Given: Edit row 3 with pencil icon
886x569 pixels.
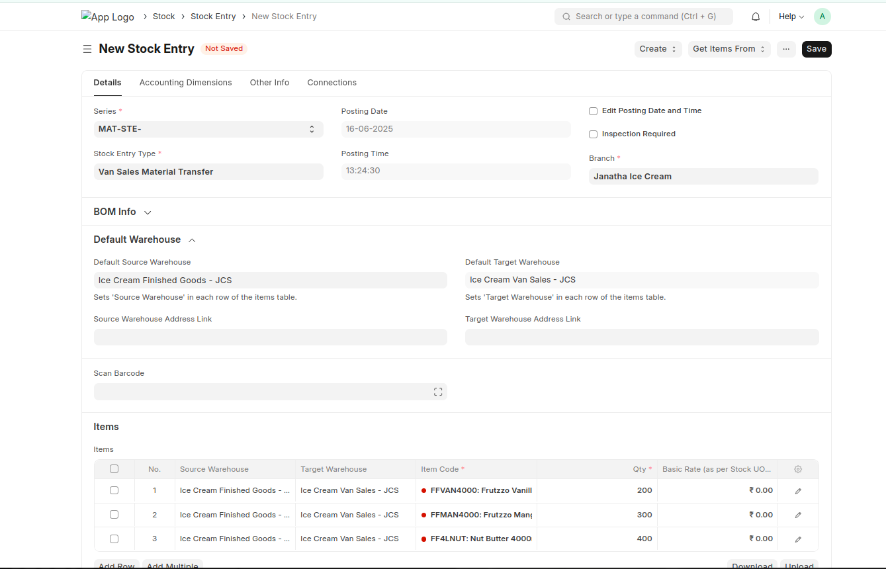Looking at the screenshot, I should pos(798,539).
